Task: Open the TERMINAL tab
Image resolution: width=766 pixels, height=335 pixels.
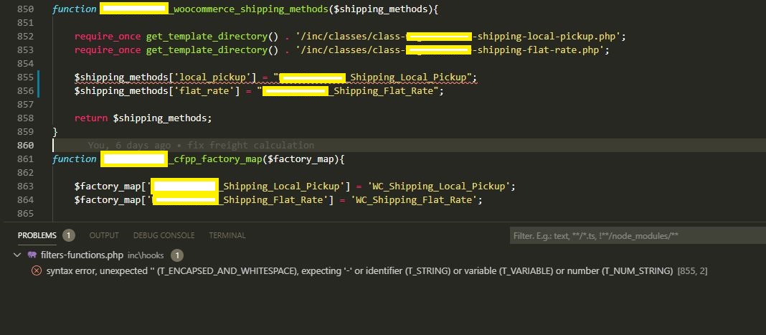Action: click(227, 235)
